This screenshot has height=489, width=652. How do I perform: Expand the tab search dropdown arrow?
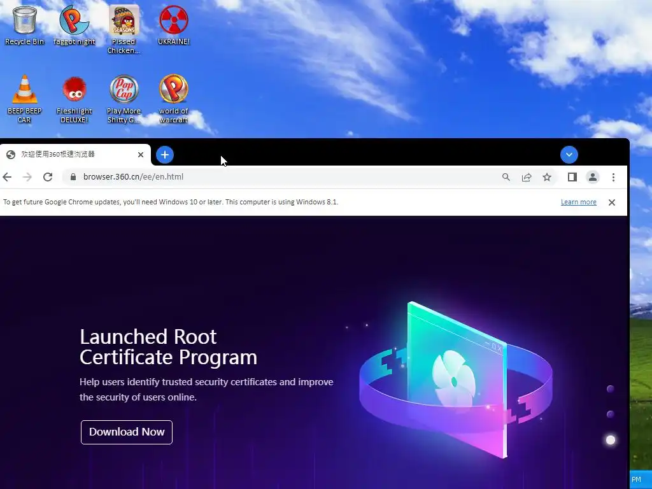[569, 155]
